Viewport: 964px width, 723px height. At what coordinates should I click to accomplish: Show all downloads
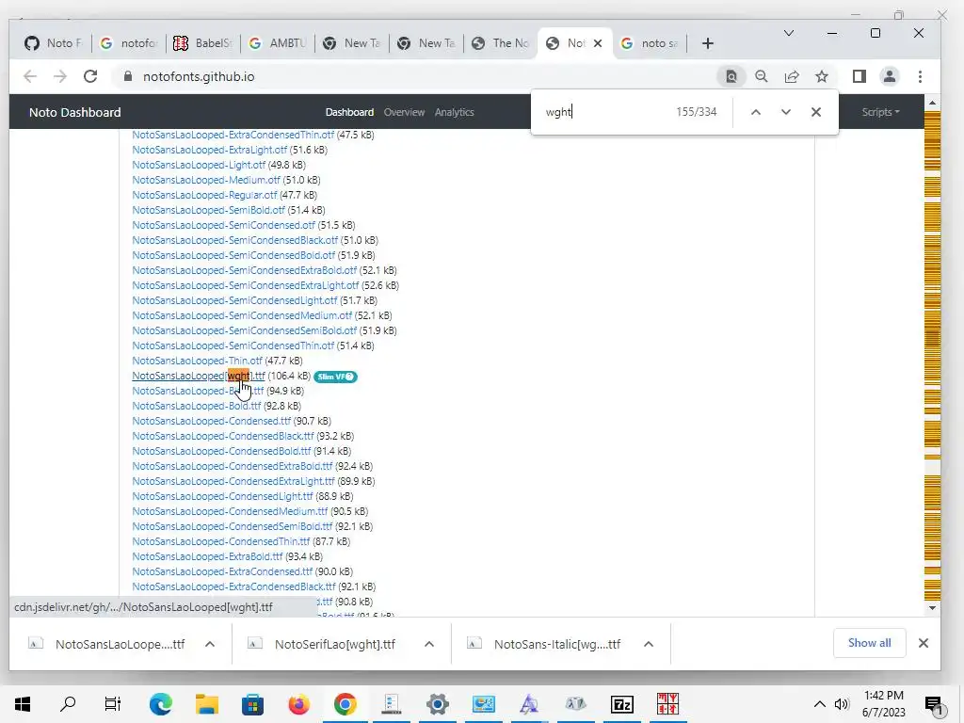pos(869,643)
